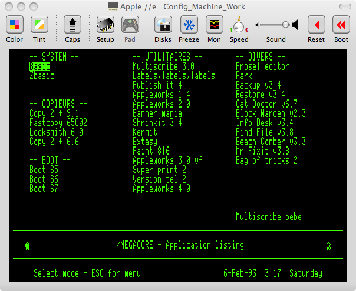Image resolution: width=356 pixels, height=291 pixels.
Task: Select Restore v3.4
Action: point(261,95)
